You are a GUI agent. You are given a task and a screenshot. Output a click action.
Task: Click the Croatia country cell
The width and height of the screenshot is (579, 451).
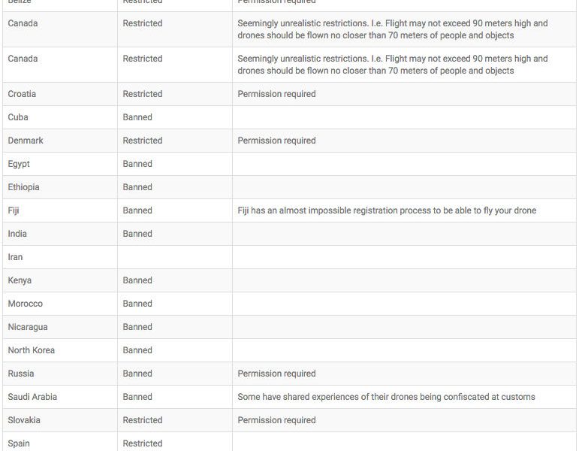[22, 94]
